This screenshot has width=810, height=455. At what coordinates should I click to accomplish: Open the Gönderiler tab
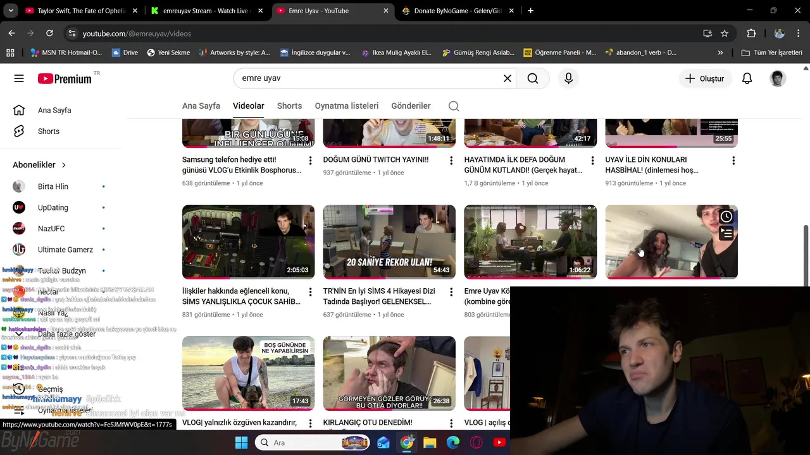click(411, 106)
